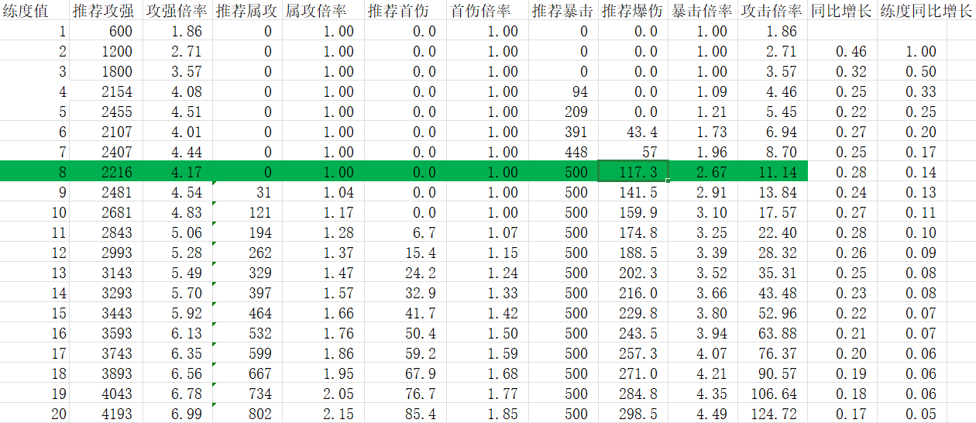
Task: Select the 推荐爆伤 header cell
Action: [x=633, y=11]
